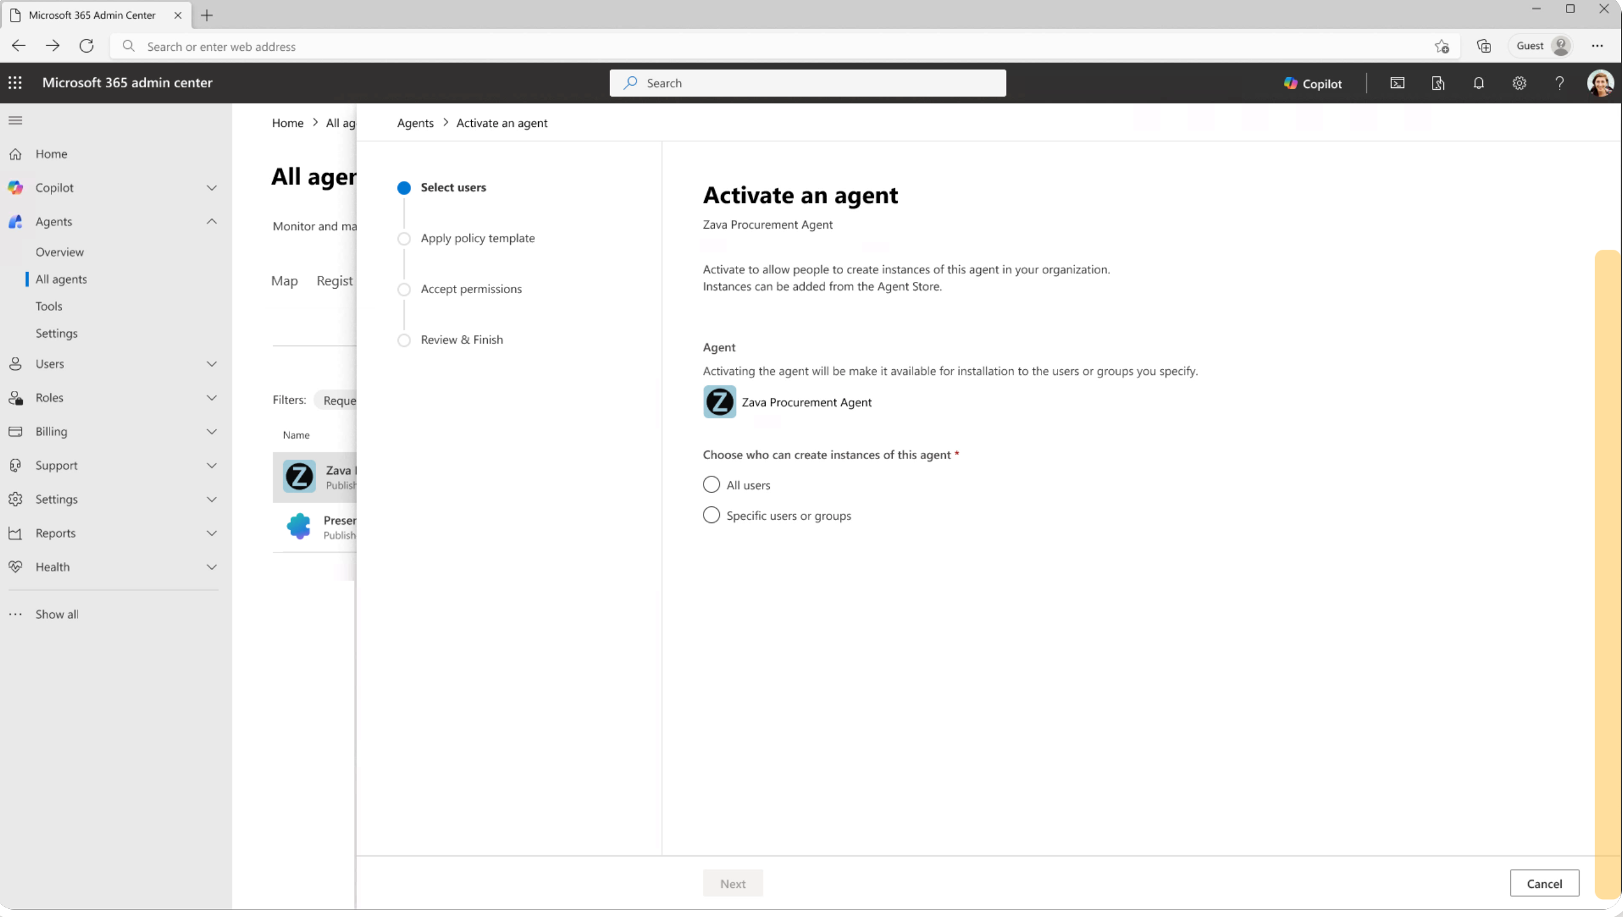Expand the Users nav section
Screen dimensions: 1623x917
tap(211, 364)
